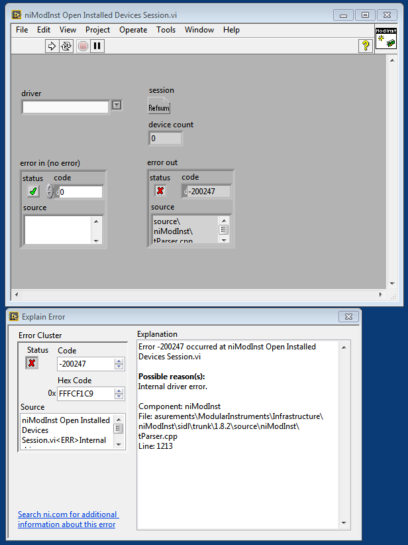This screenshot has height=545, width=408.
Task: Click the Abort Execution stop button
Action: 83,46
